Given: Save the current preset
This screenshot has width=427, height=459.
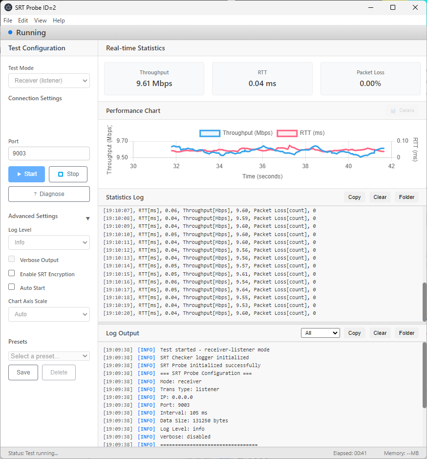Looking at the screenshot, I should pyautogui.click(x=23, y=372).
